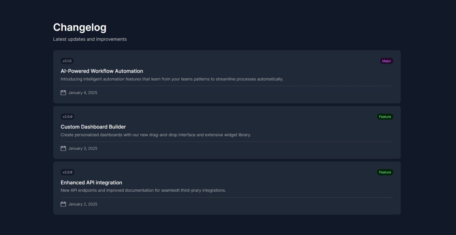Click the Feature tag on Custom Dashboard Builder
The height and width of the screenshot is (235, 456).
(x=385, y=116)
